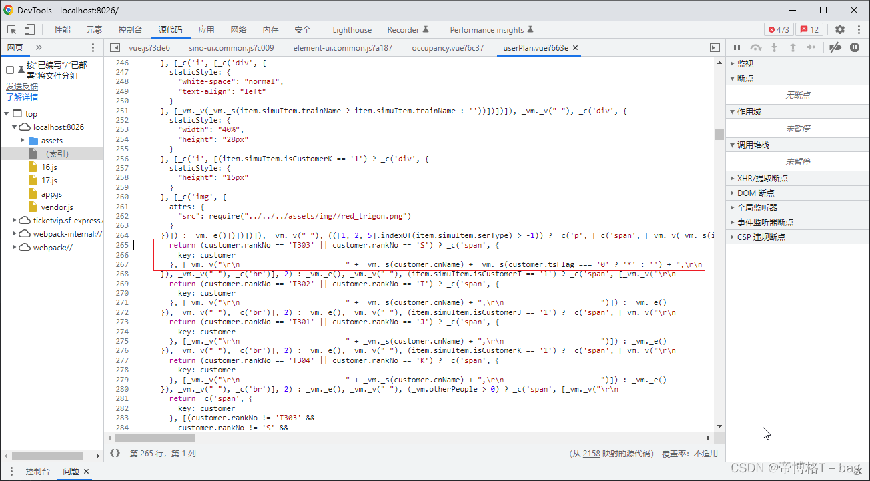Screen dimensions: 870x481
Task: Open the DevTools three-dot customize menu
Action: point(857,29)
